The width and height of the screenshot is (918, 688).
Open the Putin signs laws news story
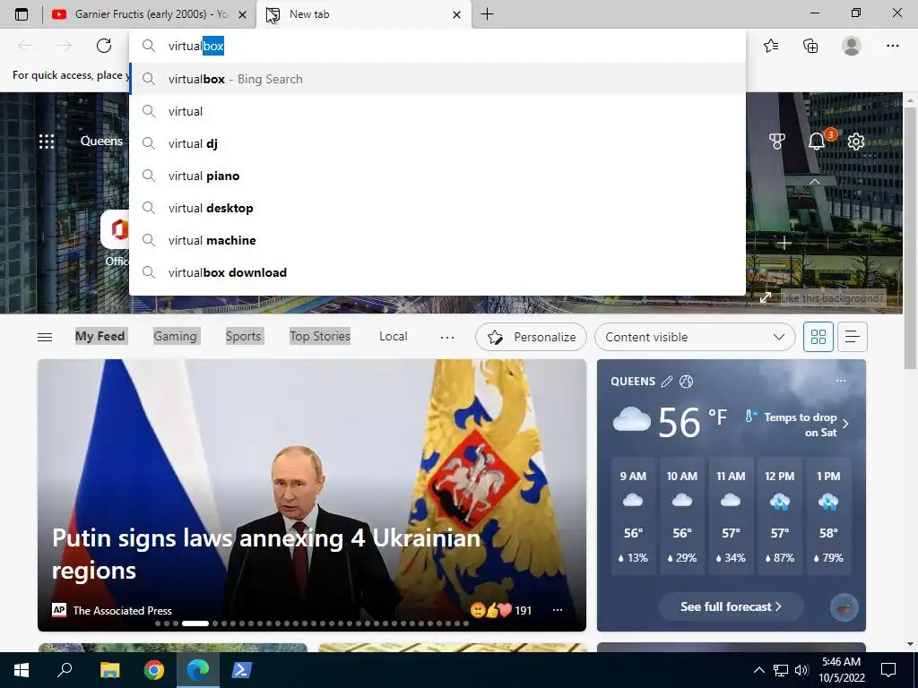tap(265, 554)
